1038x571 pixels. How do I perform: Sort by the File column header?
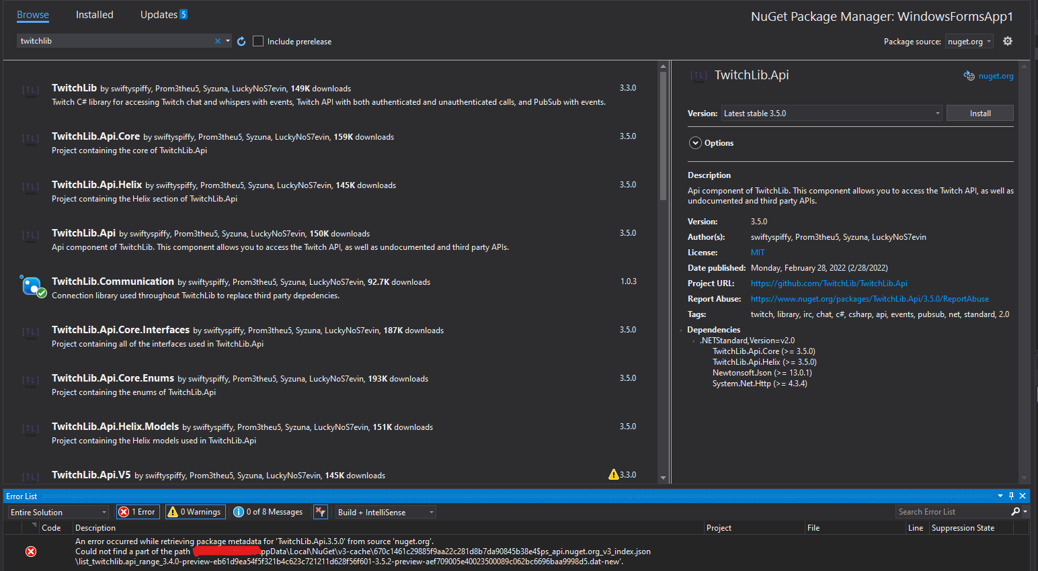pos(854,528)
